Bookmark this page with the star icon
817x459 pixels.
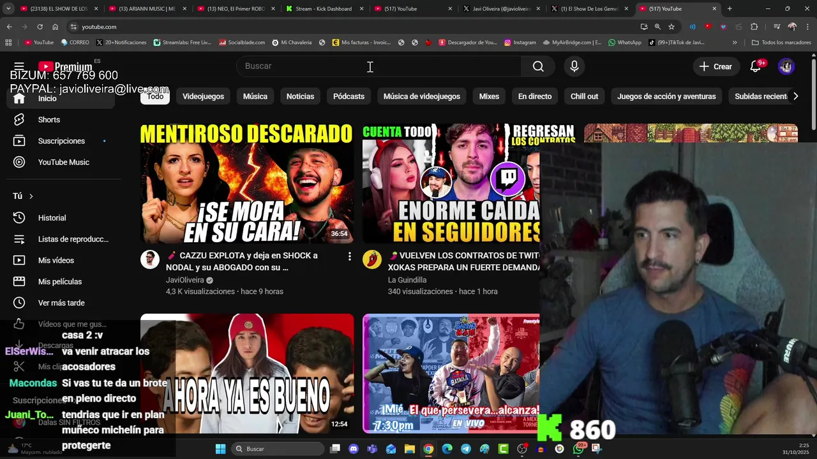[671, 27]
